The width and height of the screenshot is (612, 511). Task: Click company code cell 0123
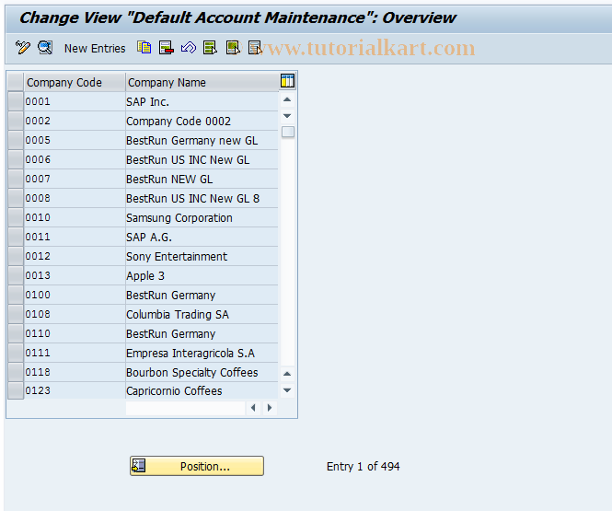click(75, 390)
